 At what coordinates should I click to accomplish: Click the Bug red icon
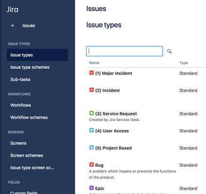pos(91,165)
